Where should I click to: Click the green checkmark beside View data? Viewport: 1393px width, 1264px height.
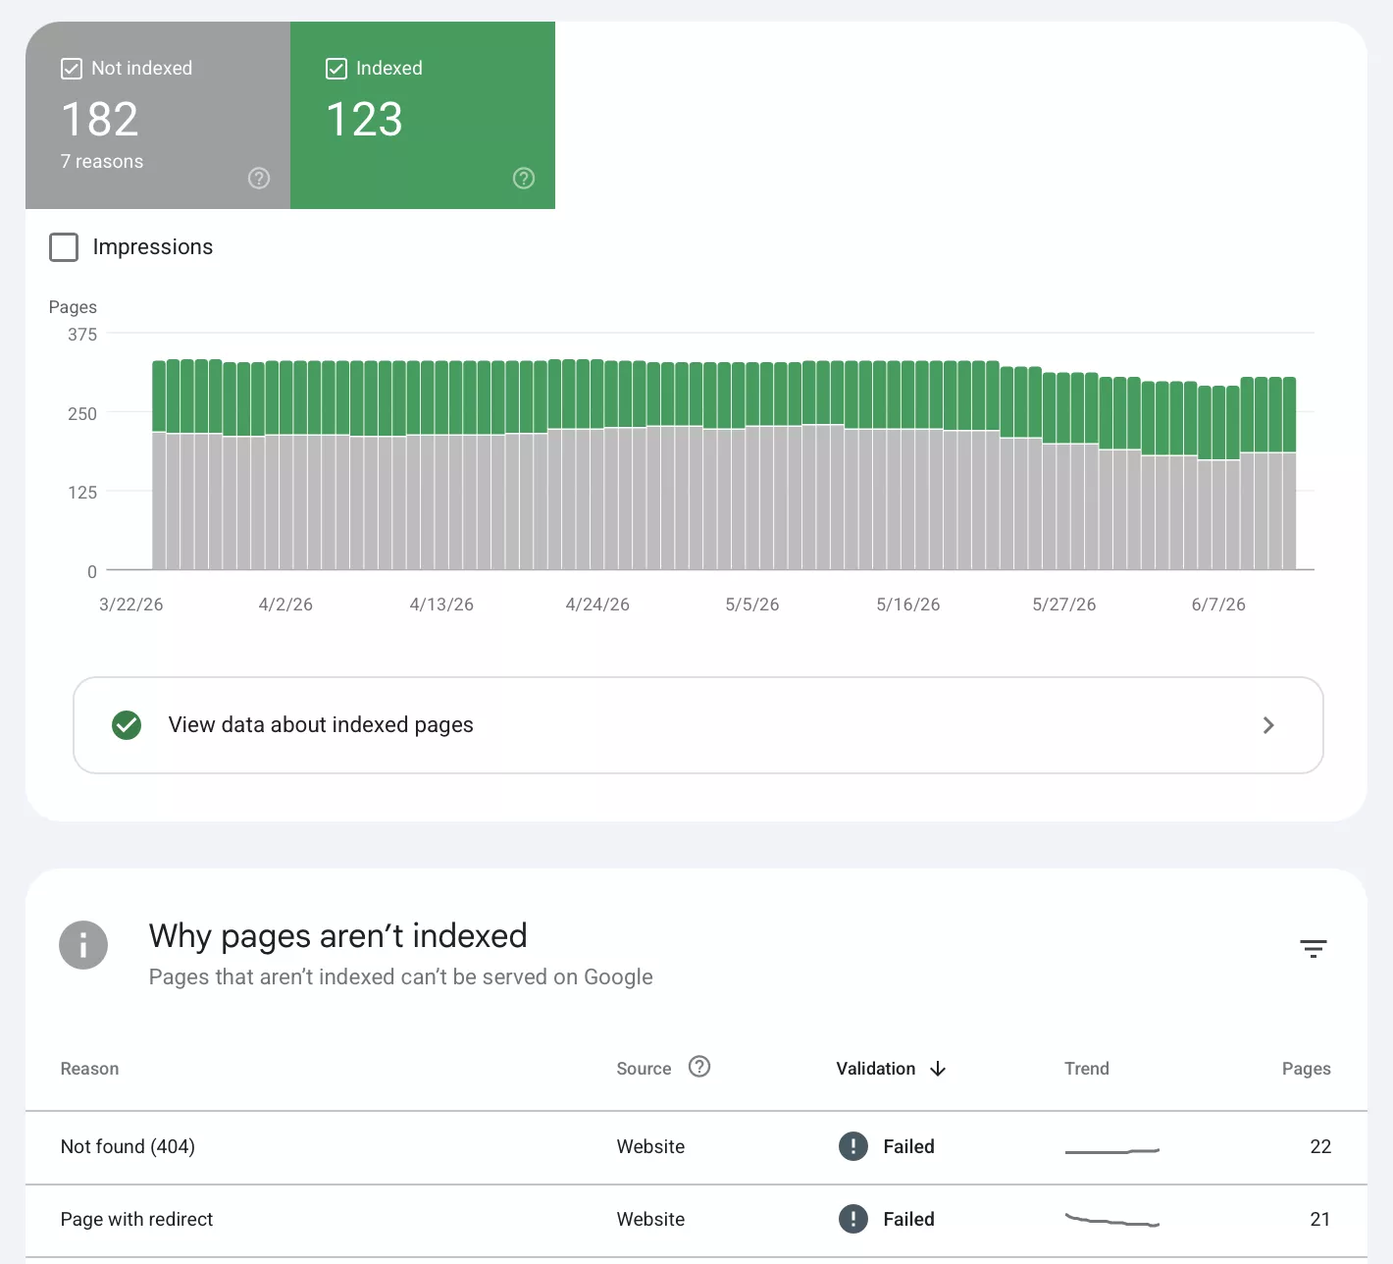127,725
